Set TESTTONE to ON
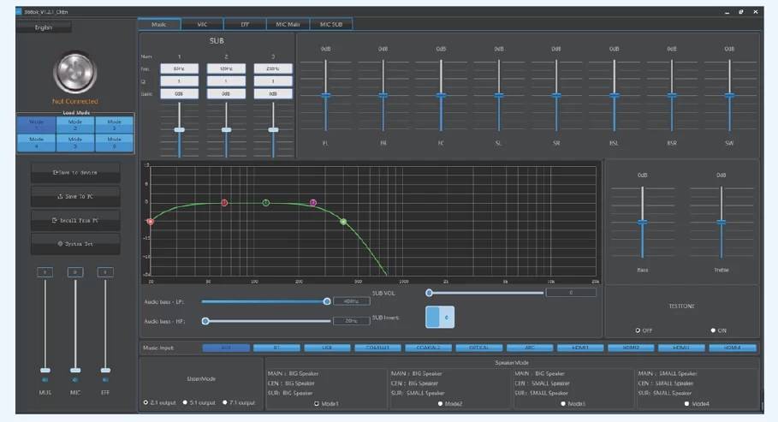The image size is (778, 422). pos(713,330)
